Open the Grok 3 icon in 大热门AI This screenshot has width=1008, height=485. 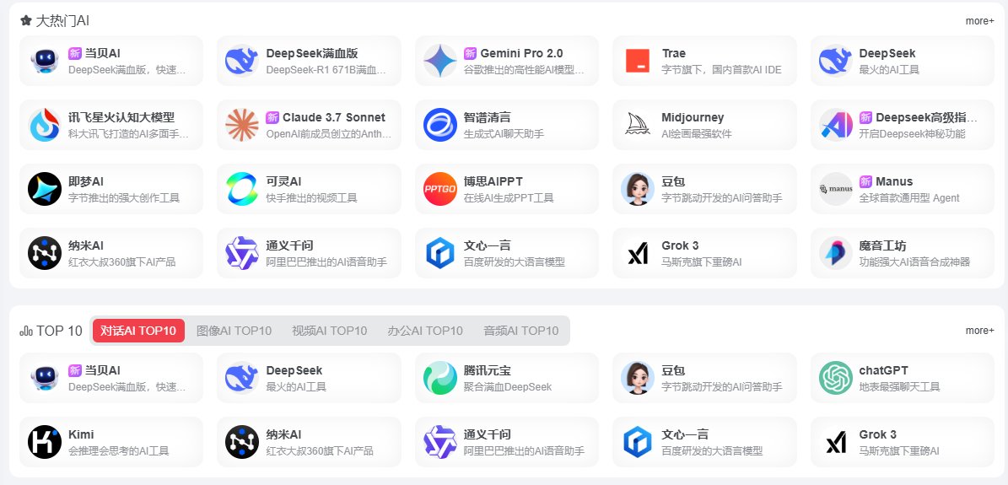point(638,253)
